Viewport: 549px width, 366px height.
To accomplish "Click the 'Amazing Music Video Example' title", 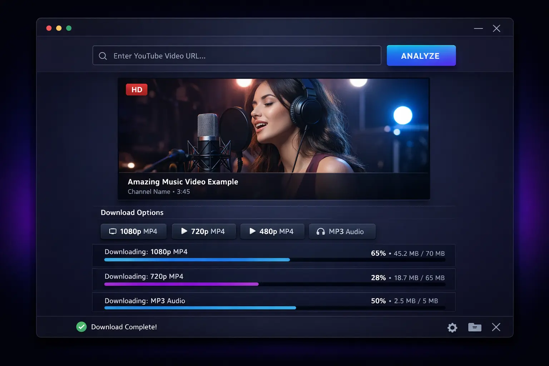I will 183,182.
